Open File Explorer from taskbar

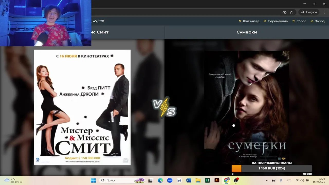point(198,180)
